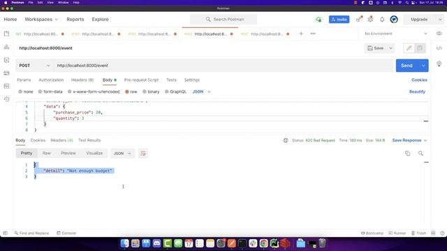
Task: Toggle the sidebar from status bar
Action: coord(5,233)
